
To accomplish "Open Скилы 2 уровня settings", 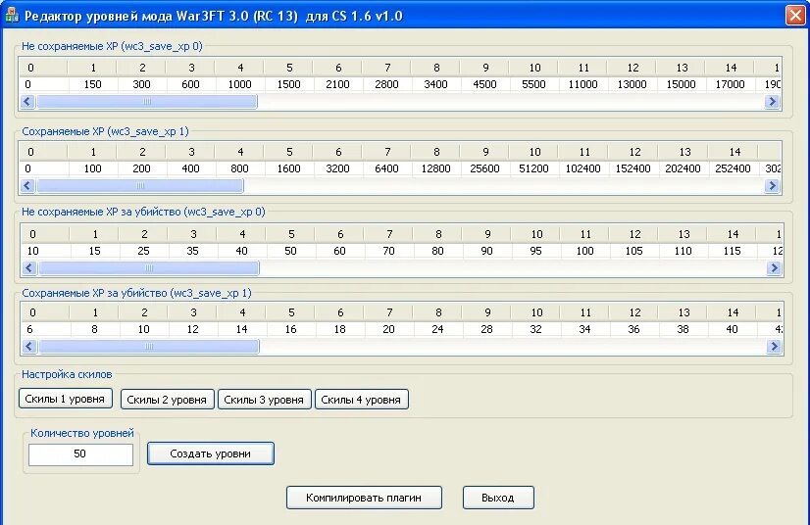I will (x=167, y=400).
